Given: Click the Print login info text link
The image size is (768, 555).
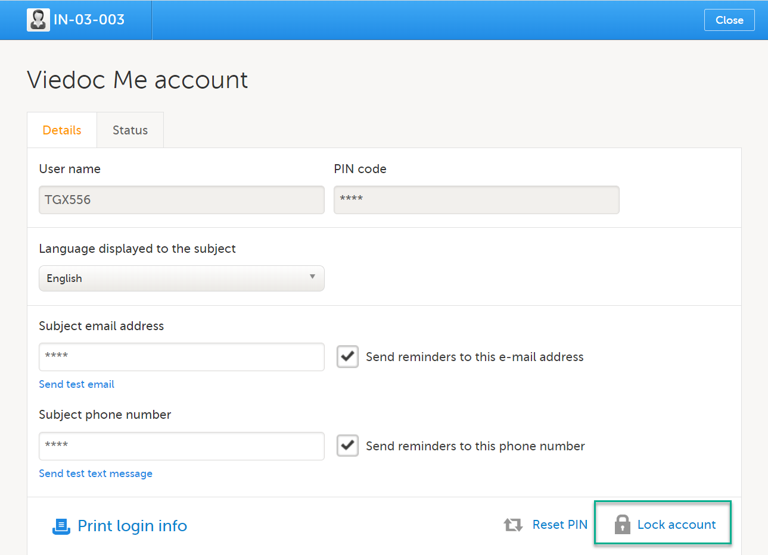Looking at the screenshot, I should click(x=132, y=526).
